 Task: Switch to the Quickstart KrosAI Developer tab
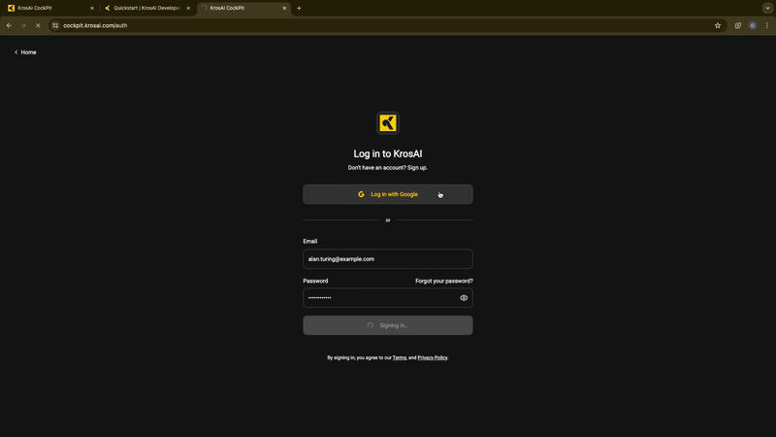145,8
